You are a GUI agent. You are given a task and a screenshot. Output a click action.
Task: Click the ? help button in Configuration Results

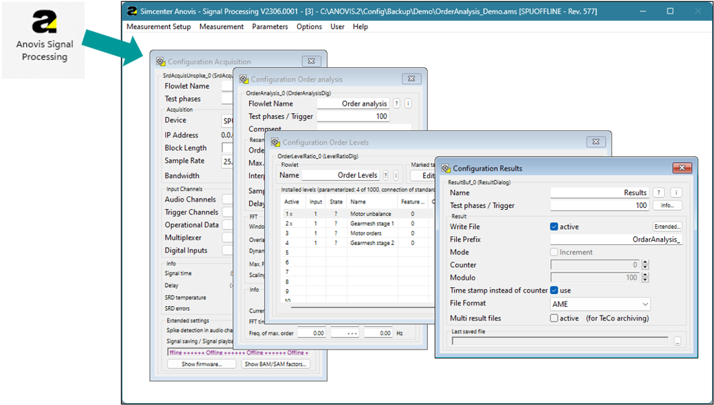pyautogui.click(x=659, y=192)
